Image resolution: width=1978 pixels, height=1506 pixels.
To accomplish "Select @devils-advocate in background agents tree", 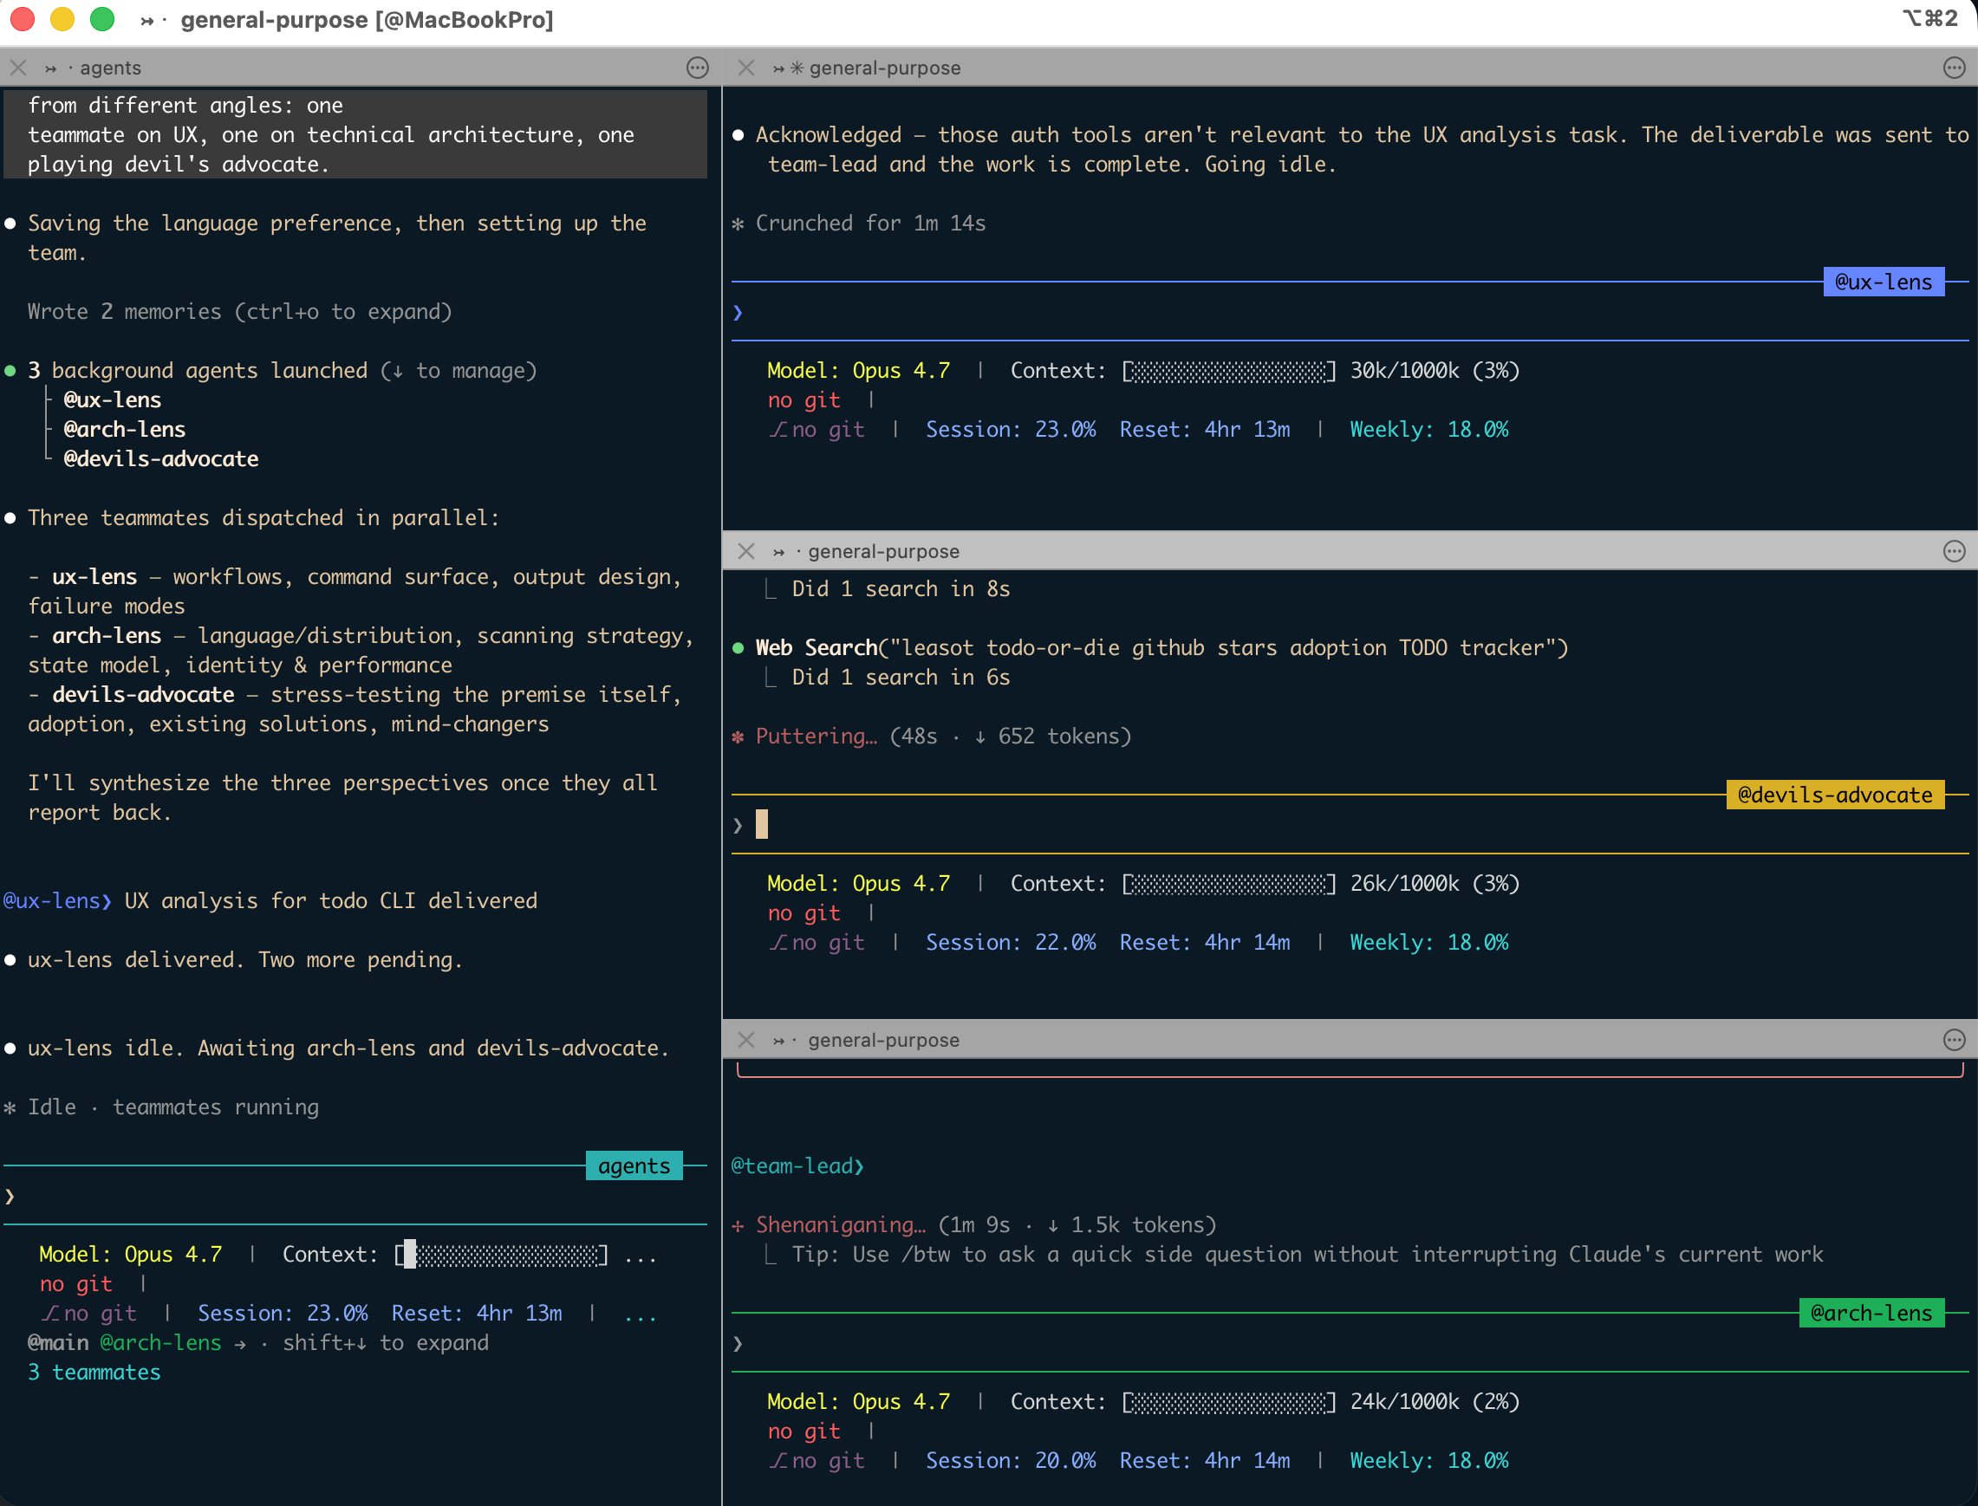I will click(160, 459).
